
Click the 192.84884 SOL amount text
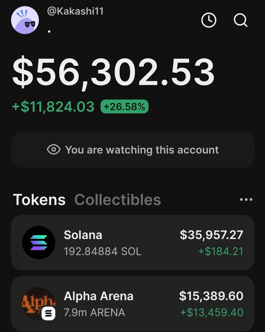102,251
